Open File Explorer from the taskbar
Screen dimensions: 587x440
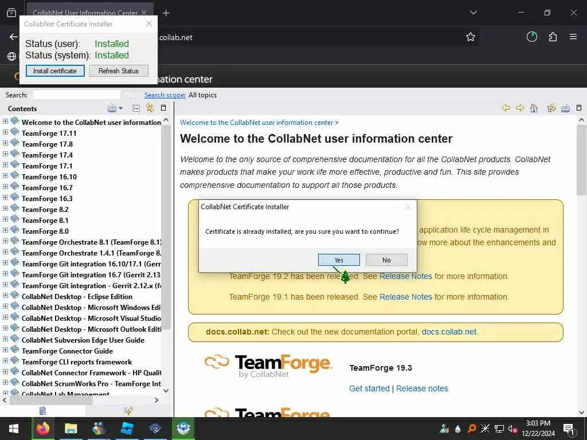[71, 429]
